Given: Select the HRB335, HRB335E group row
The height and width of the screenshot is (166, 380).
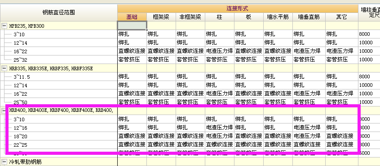Looking at the screenshot, I should pos(59,68).
